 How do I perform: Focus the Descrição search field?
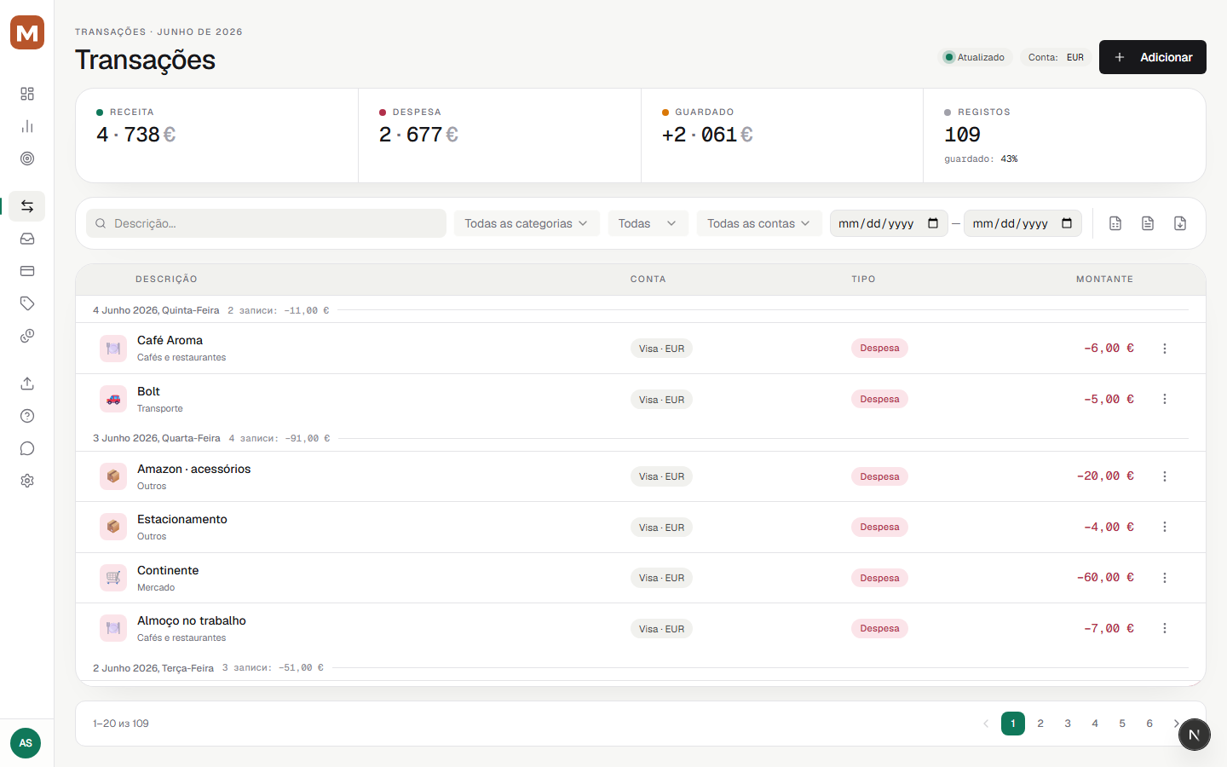pyautogui.click(x=266, y=223)
